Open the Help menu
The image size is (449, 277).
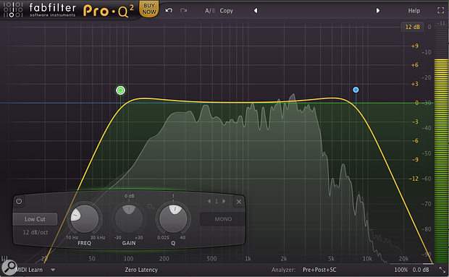[x=414, y=11]
